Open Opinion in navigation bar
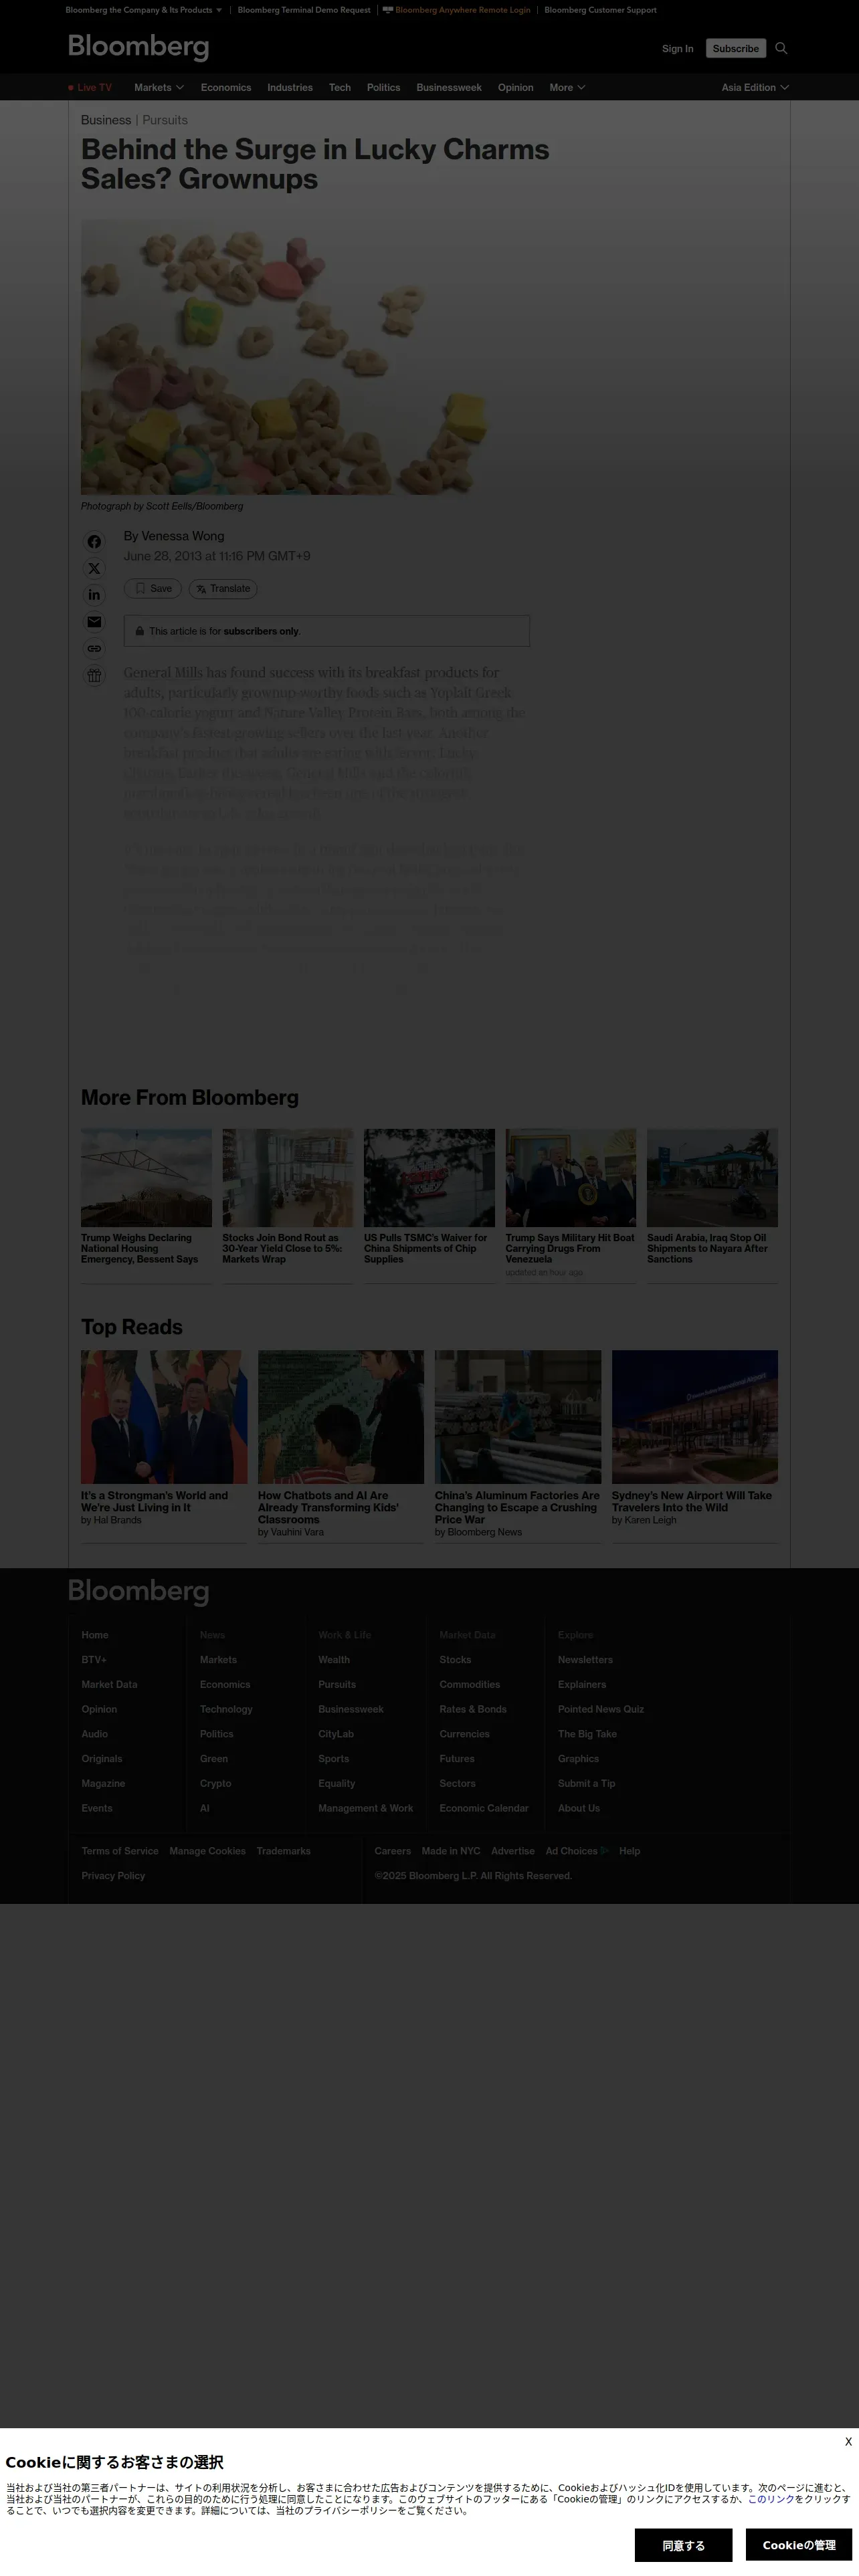The height and width of the screenshot is (2576, 859). click(x=516, y=88)
